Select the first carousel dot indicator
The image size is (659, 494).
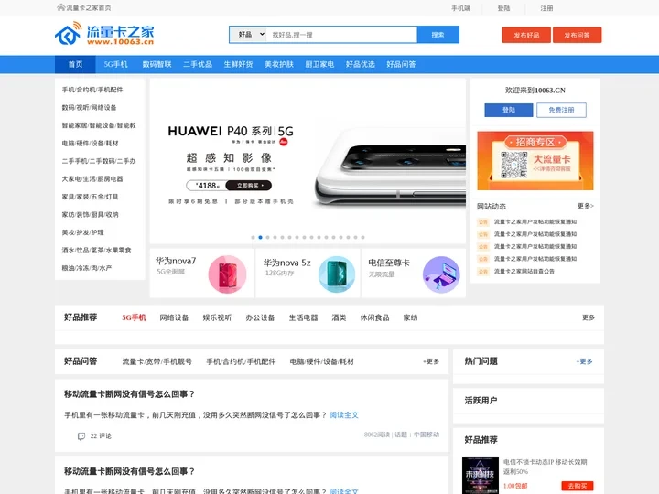click(253, 237)
